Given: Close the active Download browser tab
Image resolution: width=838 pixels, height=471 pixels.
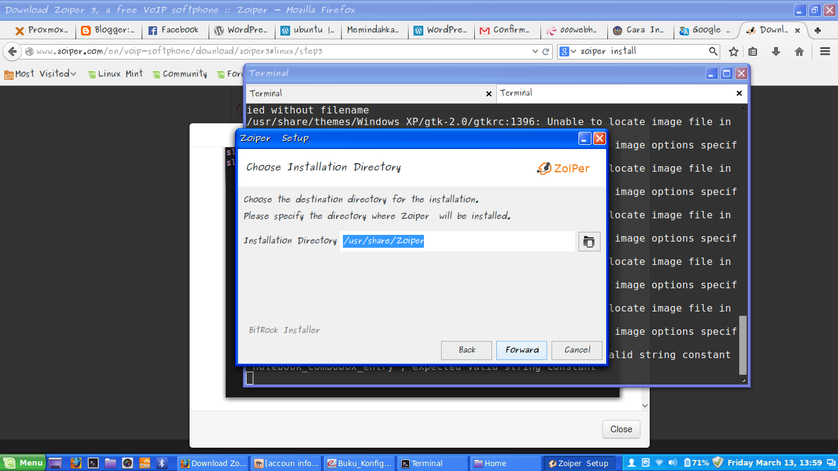Looking at the screenshot, I should [x=798, y=30].
